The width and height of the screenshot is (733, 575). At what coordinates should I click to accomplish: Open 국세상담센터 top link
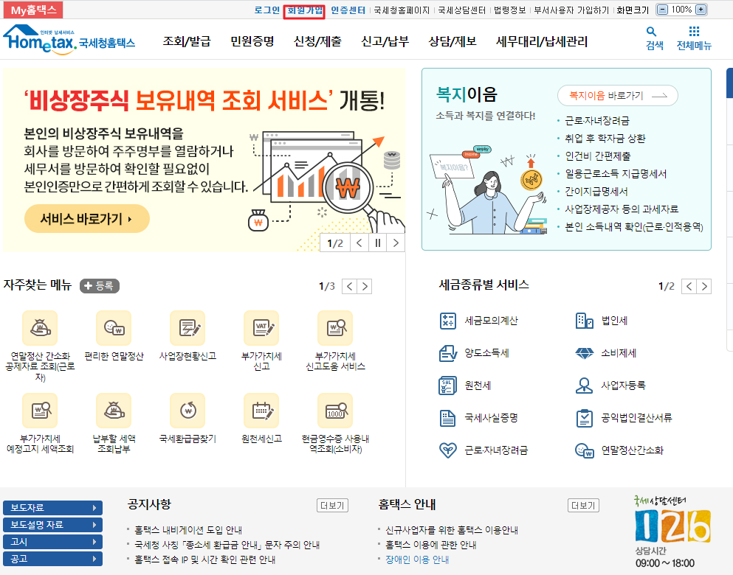pos(462,10)
